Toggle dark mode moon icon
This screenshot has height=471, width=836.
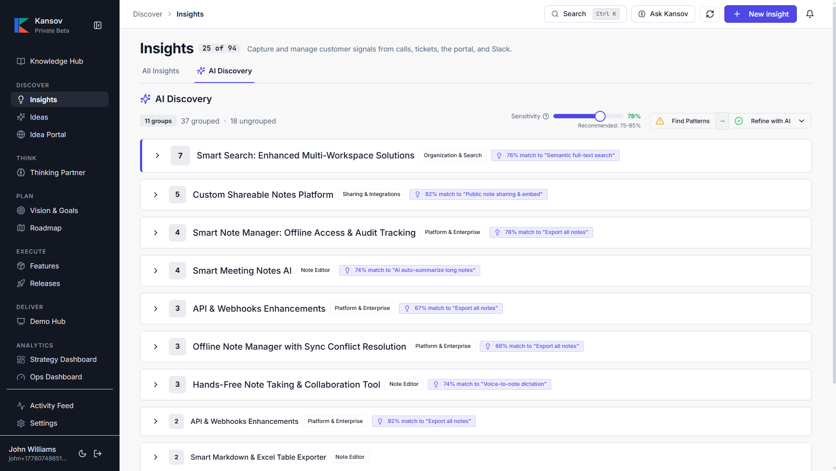click(82, 454)
